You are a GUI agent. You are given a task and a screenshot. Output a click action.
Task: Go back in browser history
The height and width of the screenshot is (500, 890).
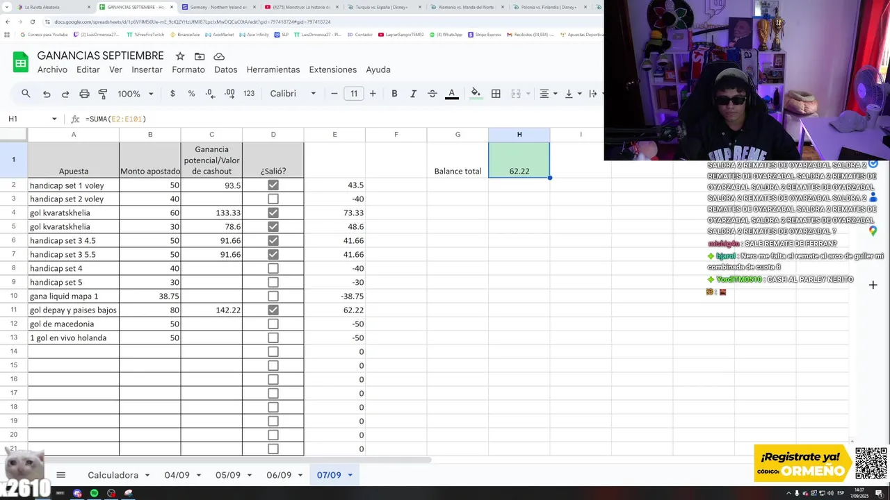click(x=7, y=22)
